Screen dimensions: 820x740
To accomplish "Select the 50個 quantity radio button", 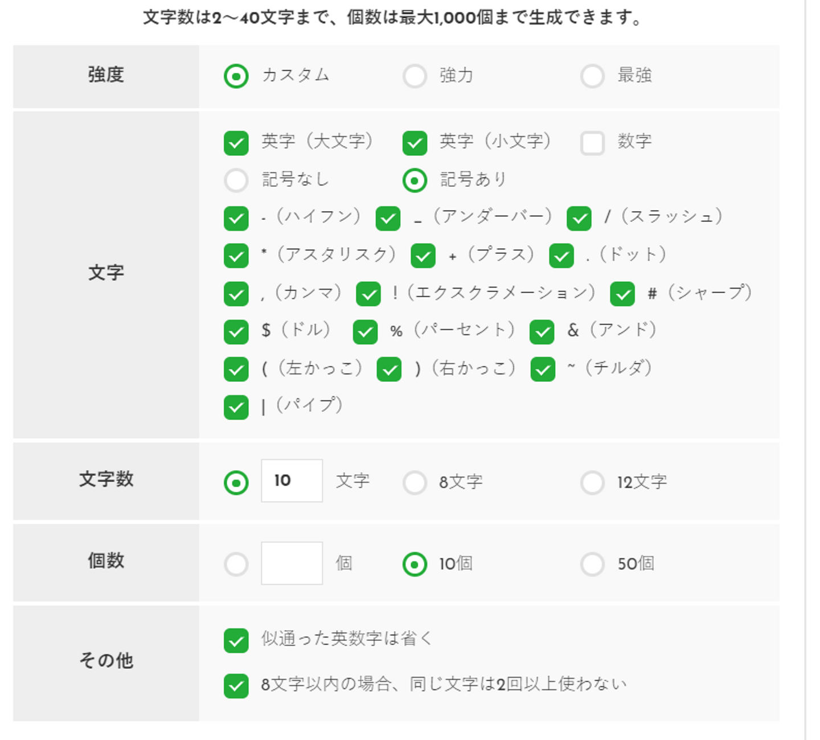I will click(592, 565).
